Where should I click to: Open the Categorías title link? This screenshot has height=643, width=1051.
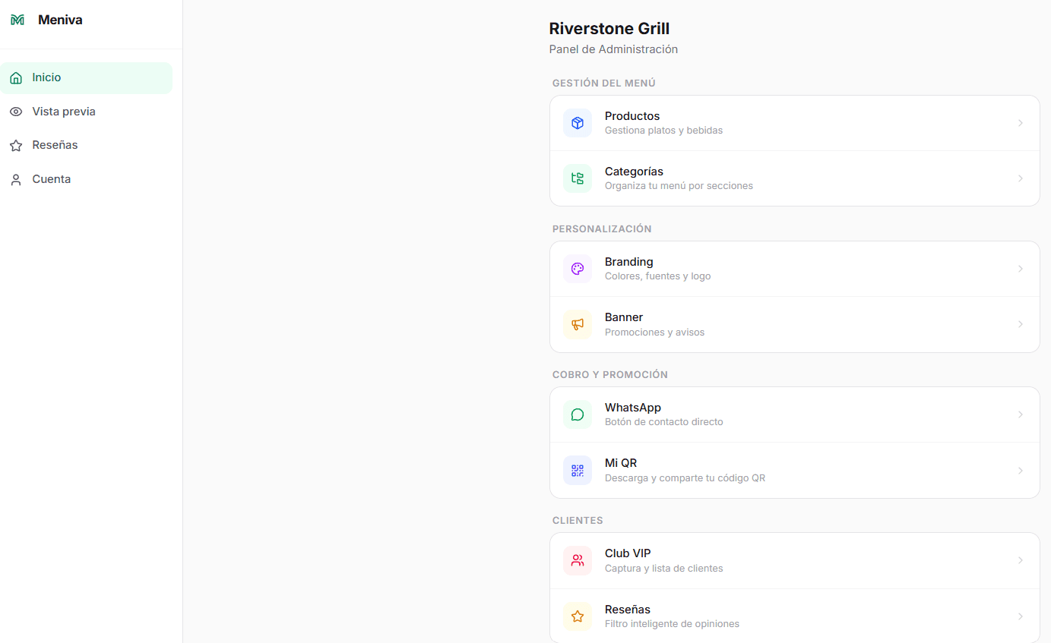pos(634,172)
